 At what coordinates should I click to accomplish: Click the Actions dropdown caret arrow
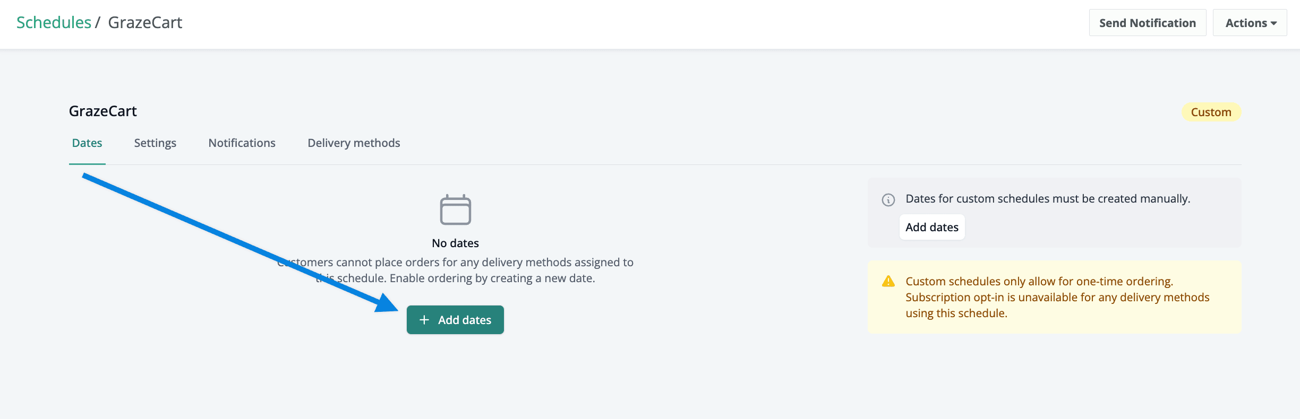coord(1273,23)
